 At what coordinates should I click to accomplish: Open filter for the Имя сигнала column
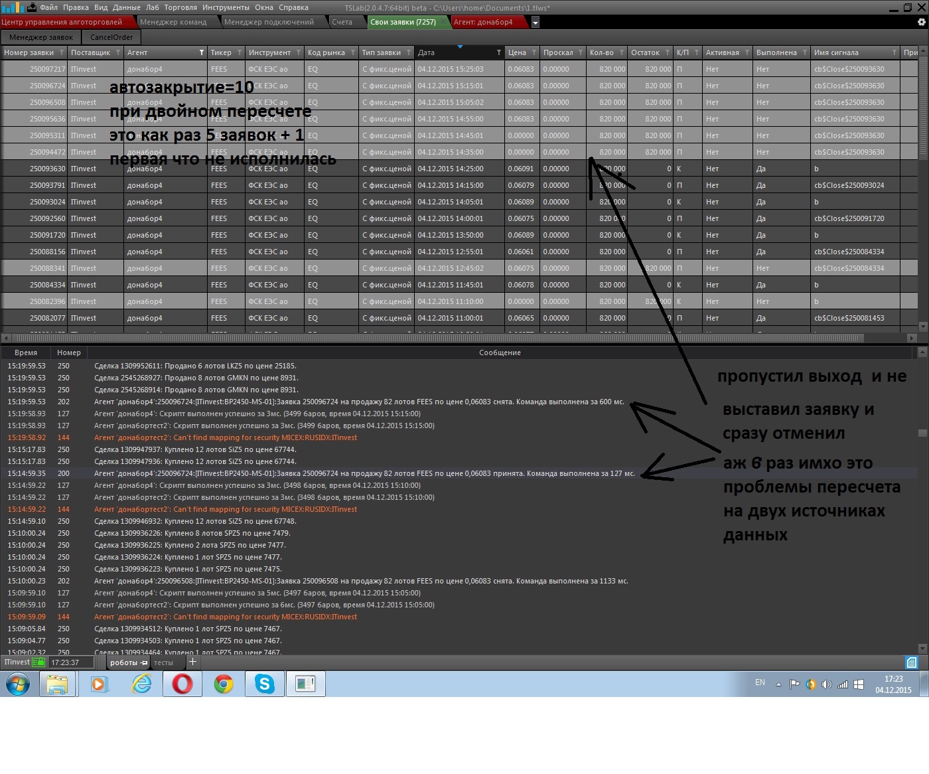tap(894, 52)
